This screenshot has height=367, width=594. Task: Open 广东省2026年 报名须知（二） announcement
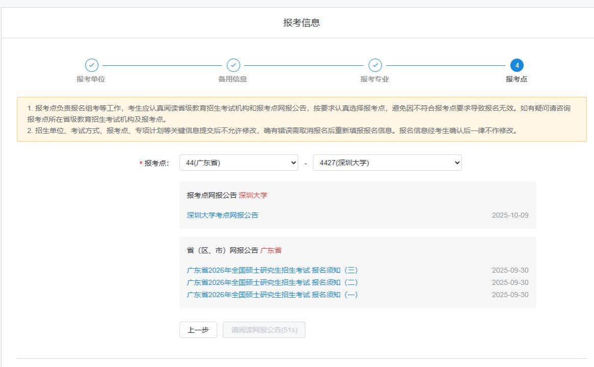coord(272,282)
